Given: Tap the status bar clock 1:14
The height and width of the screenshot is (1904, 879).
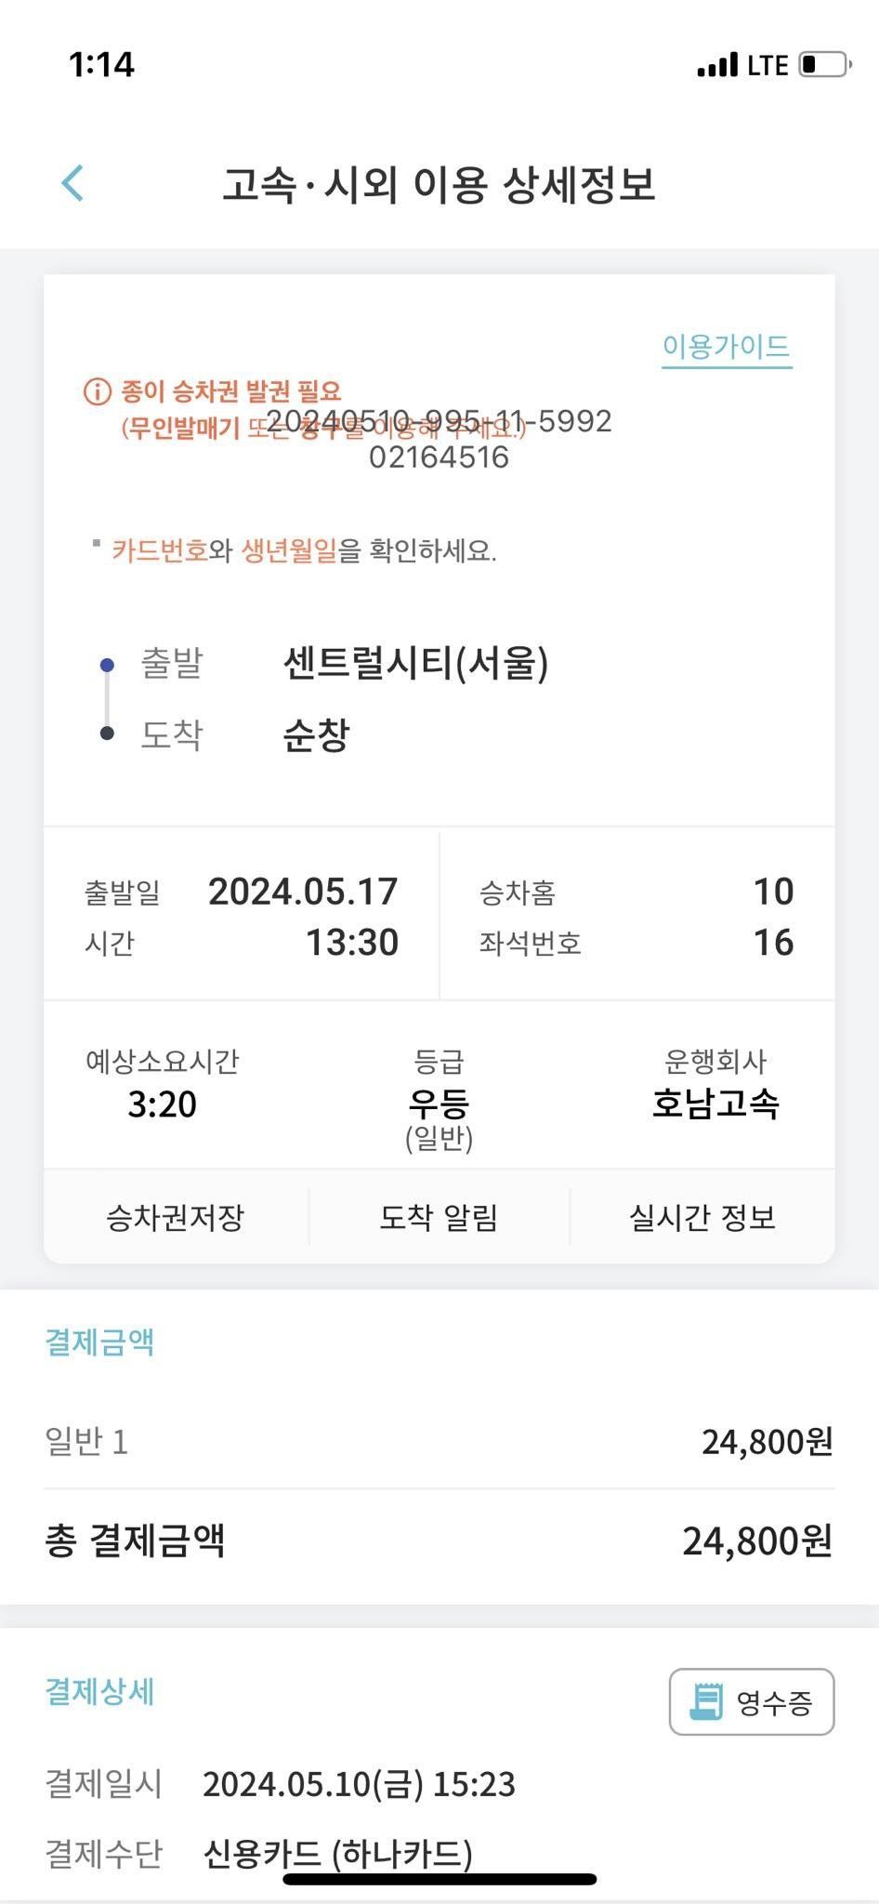Looking at the screenshot, I should point(101,64).
